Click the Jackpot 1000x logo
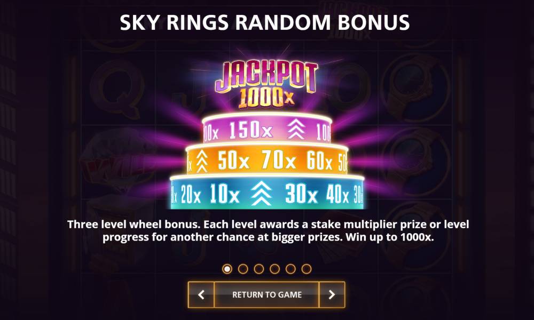The image size is (534, 320). [x=266, y=84]
